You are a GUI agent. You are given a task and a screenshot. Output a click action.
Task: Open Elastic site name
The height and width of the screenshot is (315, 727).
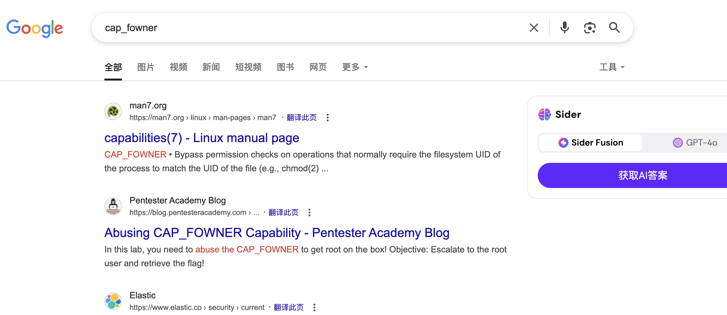142,296
